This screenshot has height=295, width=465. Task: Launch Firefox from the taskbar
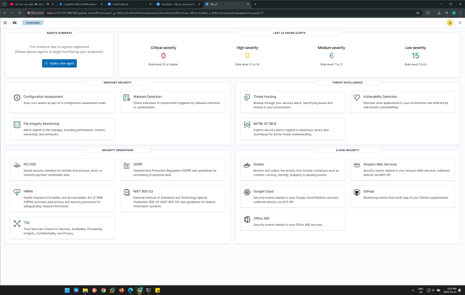coord(121,290)
